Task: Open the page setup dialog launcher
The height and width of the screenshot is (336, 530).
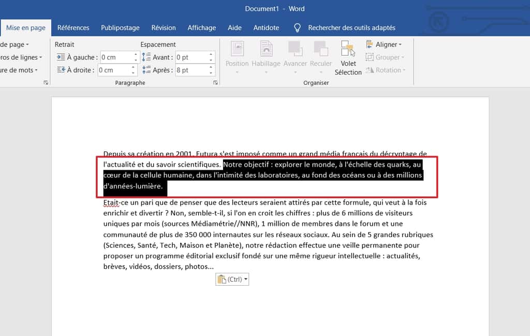Action: pyautogui.click(x=46, y=83)
